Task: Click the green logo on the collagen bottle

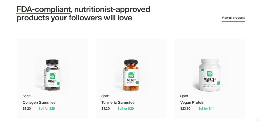Action: point(52,75)
